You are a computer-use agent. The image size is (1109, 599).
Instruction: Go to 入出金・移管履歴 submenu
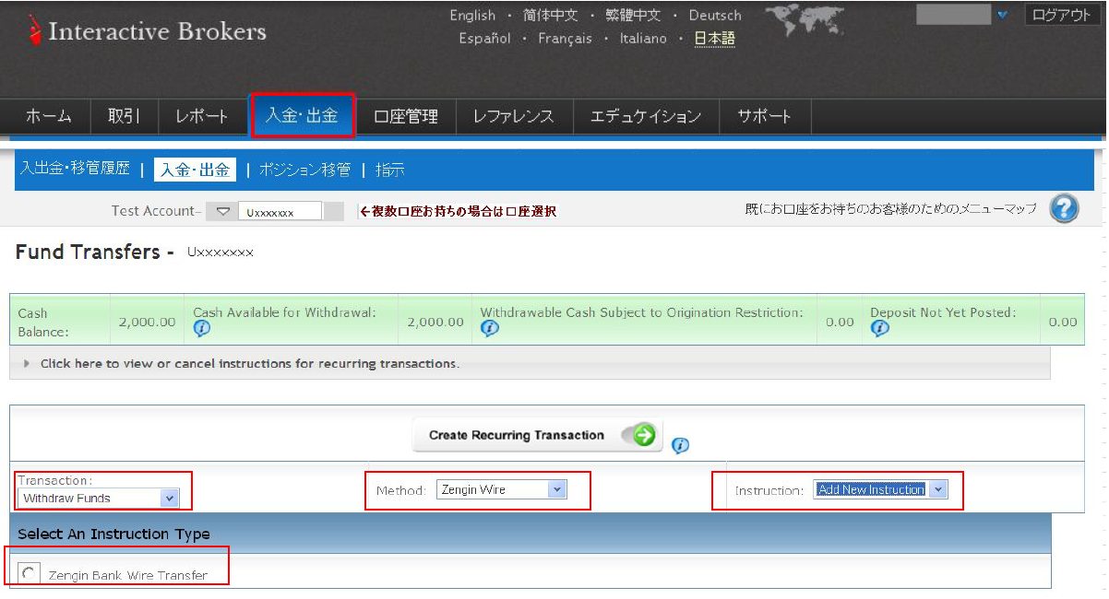point(75,170)
